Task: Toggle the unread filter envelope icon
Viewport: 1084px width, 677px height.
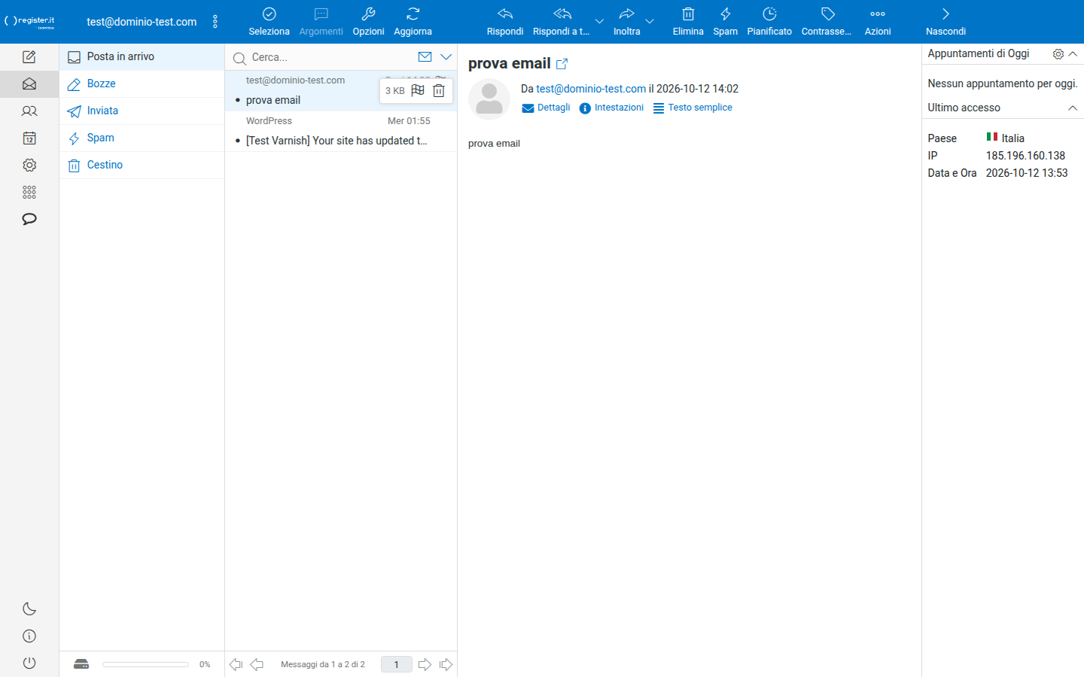Action: (425, 57)
